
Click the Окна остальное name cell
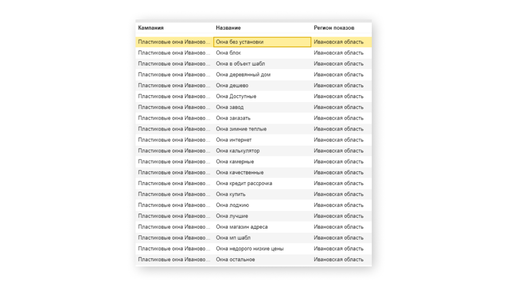click(235, 260)
